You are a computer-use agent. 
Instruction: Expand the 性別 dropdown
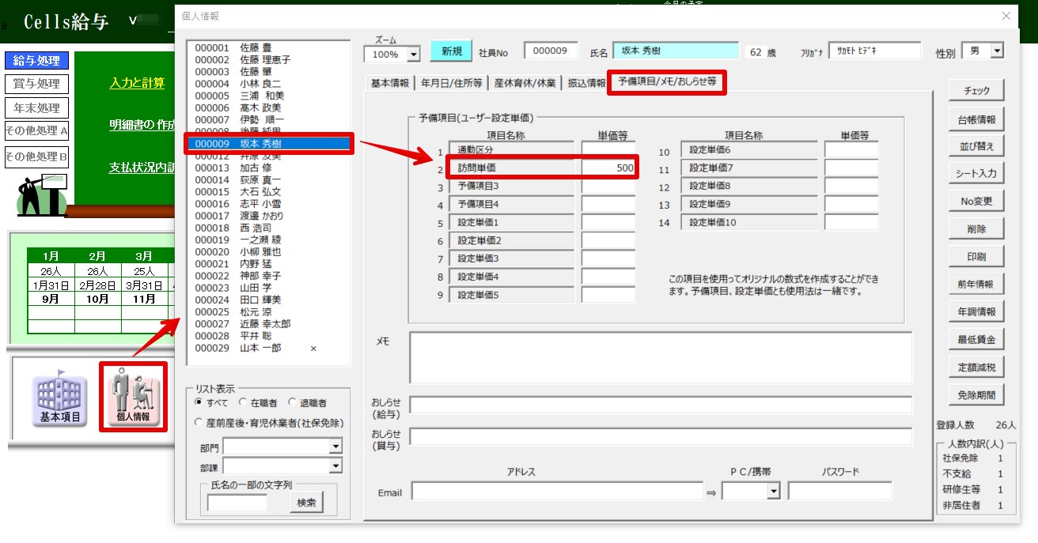tap(996, 51)
